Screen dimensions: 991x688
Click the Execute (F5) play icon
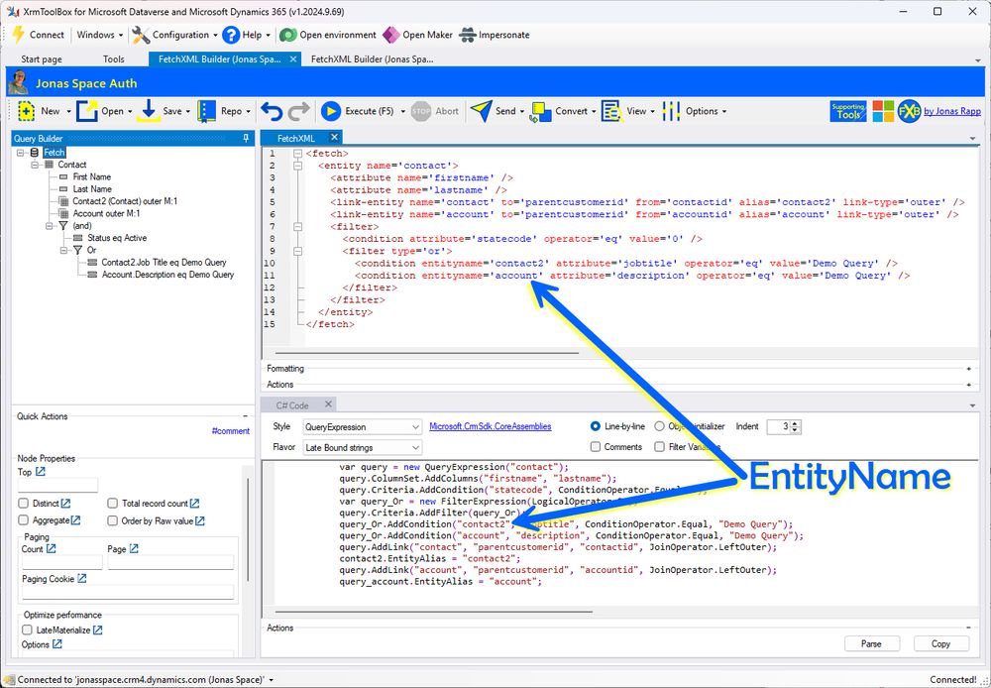tap(331, 111)
